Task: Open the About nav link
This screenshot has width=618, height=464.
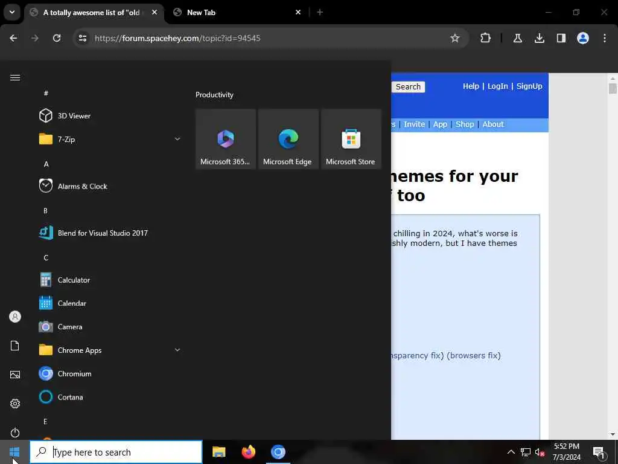Action: [493, 124]
